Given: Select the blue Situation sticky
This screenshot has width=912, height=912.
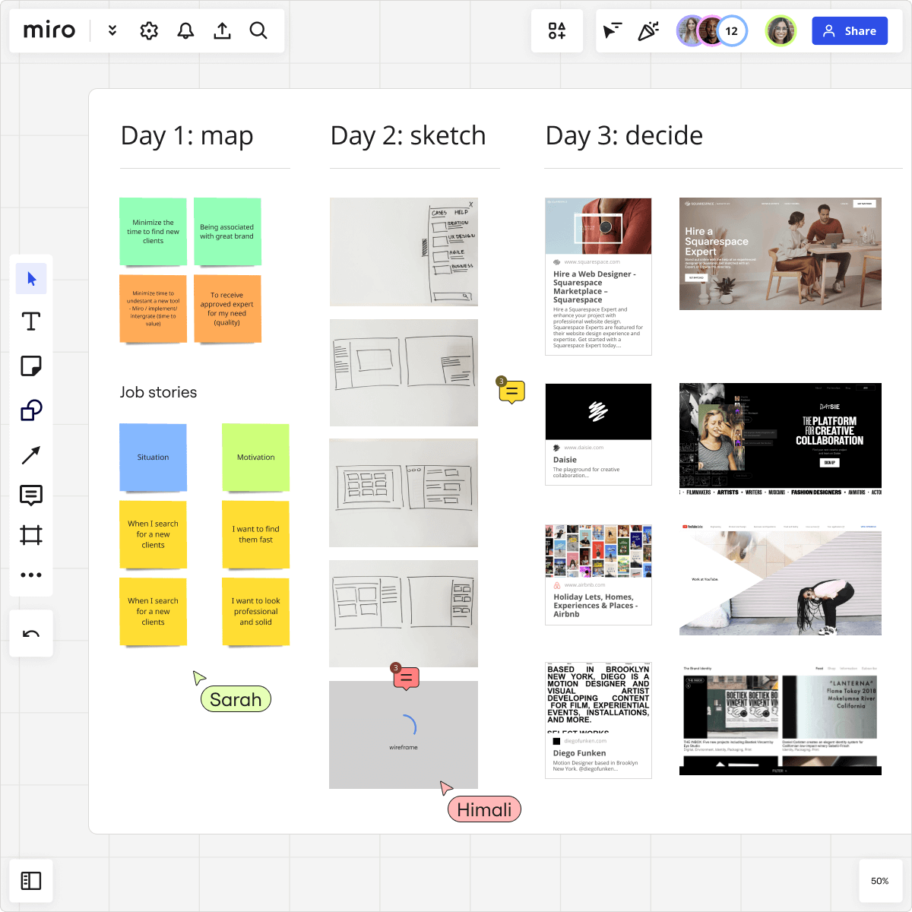Looking at the screenshot, I should coord(153,458).
